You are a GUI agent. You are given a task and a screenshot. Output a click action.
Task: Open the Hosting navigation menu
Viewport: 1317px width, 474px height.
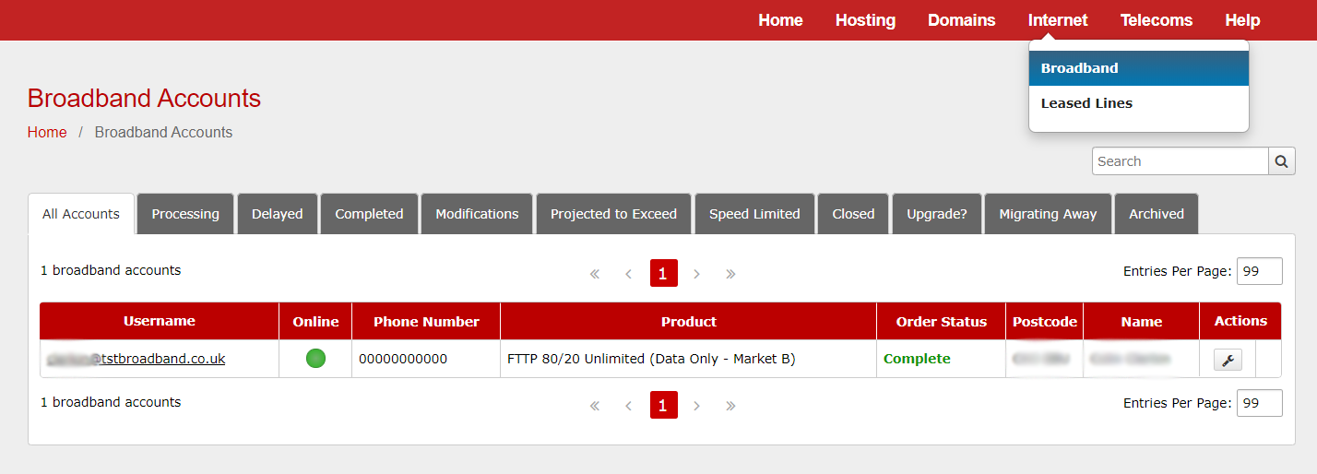[865, 20]
